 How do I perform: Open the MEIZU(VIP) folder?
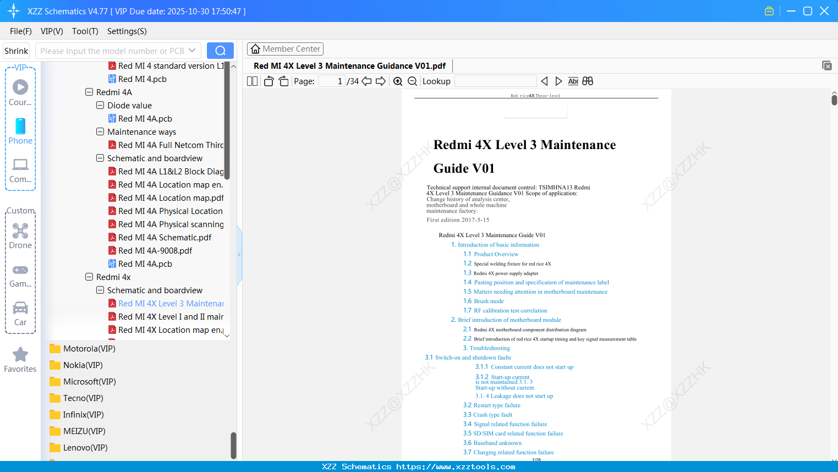[x=78, y=431]
